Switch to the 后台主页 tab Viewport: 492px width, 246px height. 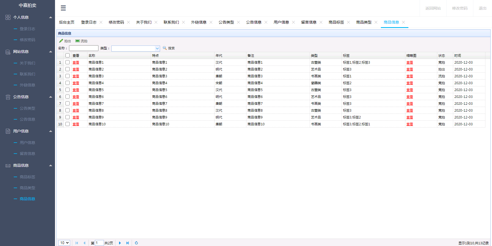67,22
